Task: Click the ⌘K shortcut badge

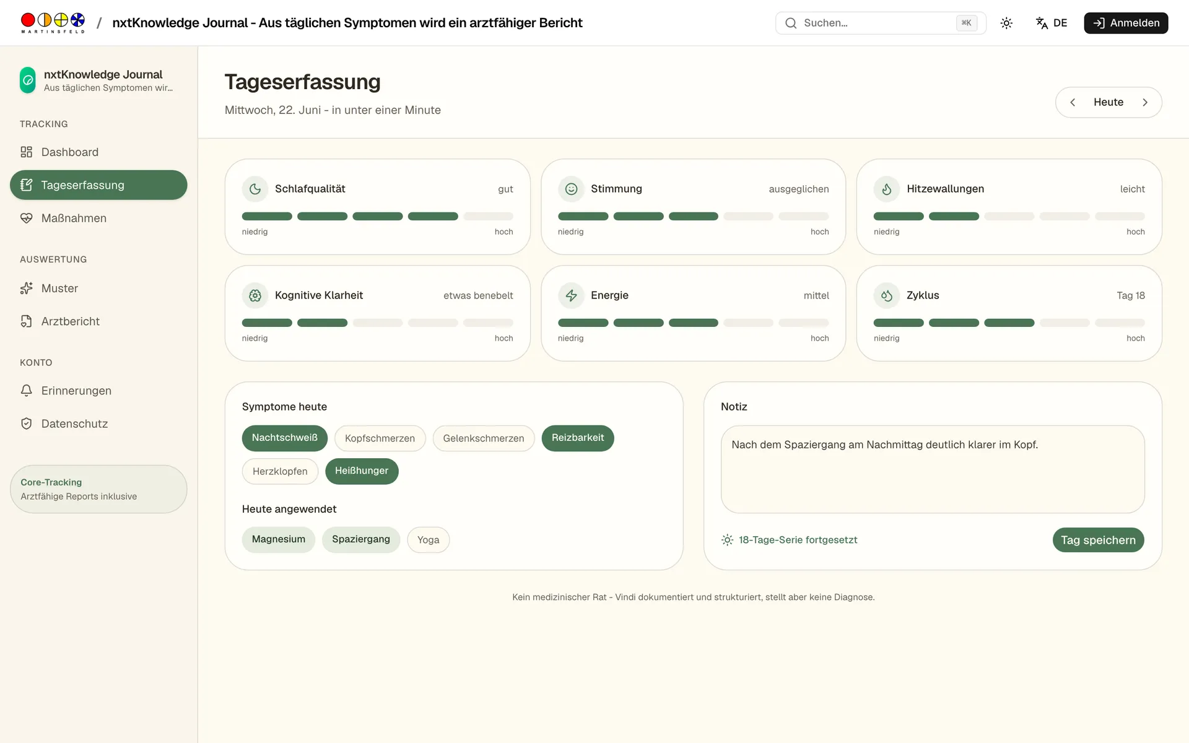Action: click(x=967, y=23)
